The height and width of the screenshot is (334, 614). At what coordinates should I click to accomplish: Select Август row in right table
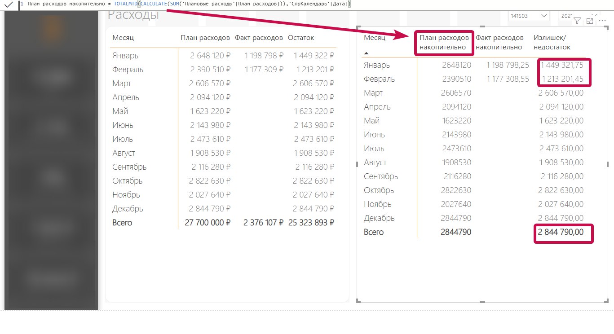[x=474, y=163]
